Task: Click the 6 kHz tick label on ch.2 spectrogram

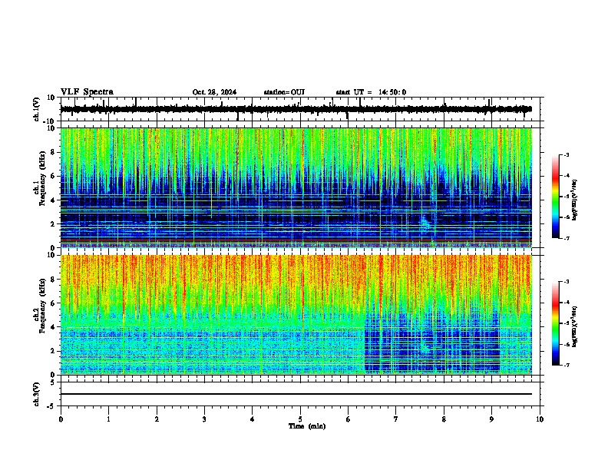Action: pyautogui.click(x=54, y=303)
